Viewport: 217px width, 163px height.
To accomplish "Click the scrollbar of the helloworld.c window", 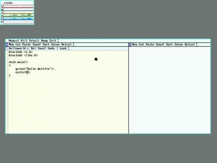I will click(x=7, y=92).
